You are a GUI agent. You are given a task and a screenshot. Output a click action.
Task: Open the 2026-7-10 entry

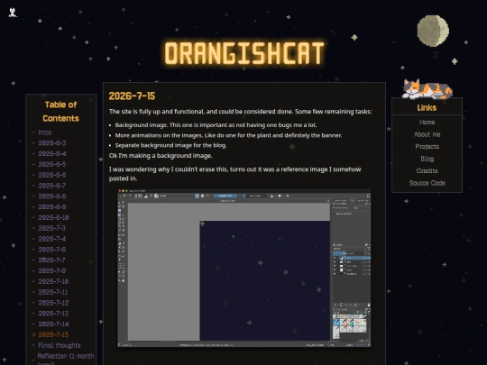point(53,281)
